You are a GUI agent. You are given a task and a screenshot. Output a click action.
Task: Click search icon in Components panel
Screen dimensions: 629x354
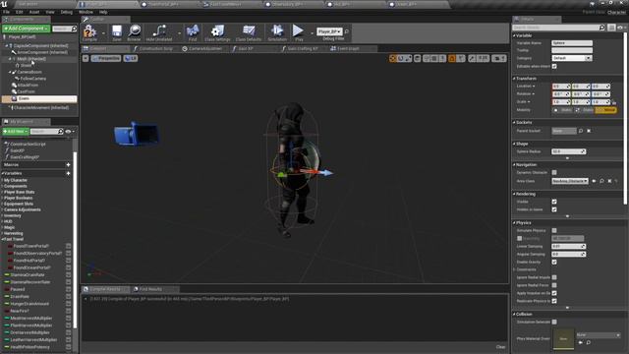(x=74, y=29)
